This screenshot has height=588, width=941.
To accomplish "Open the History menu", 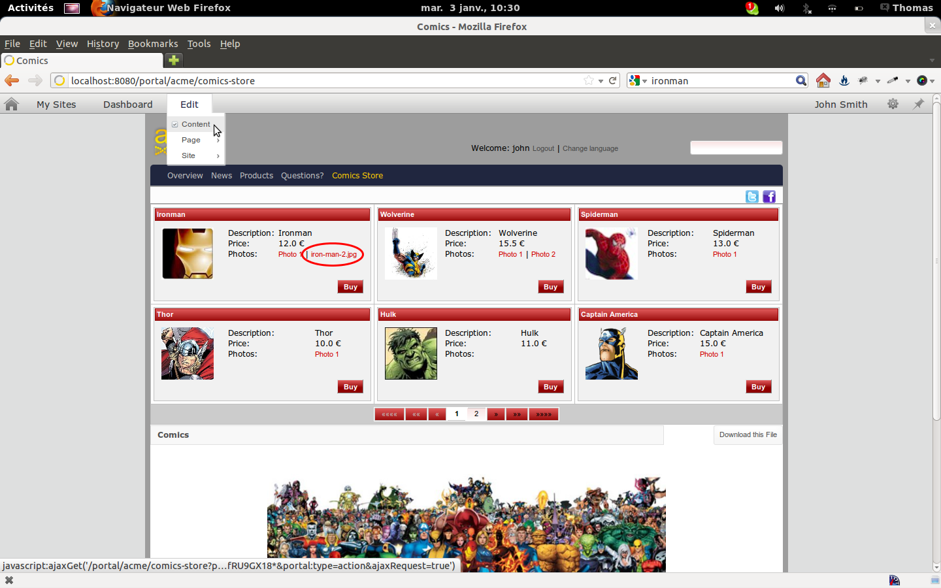I will [x=103, y=44].
